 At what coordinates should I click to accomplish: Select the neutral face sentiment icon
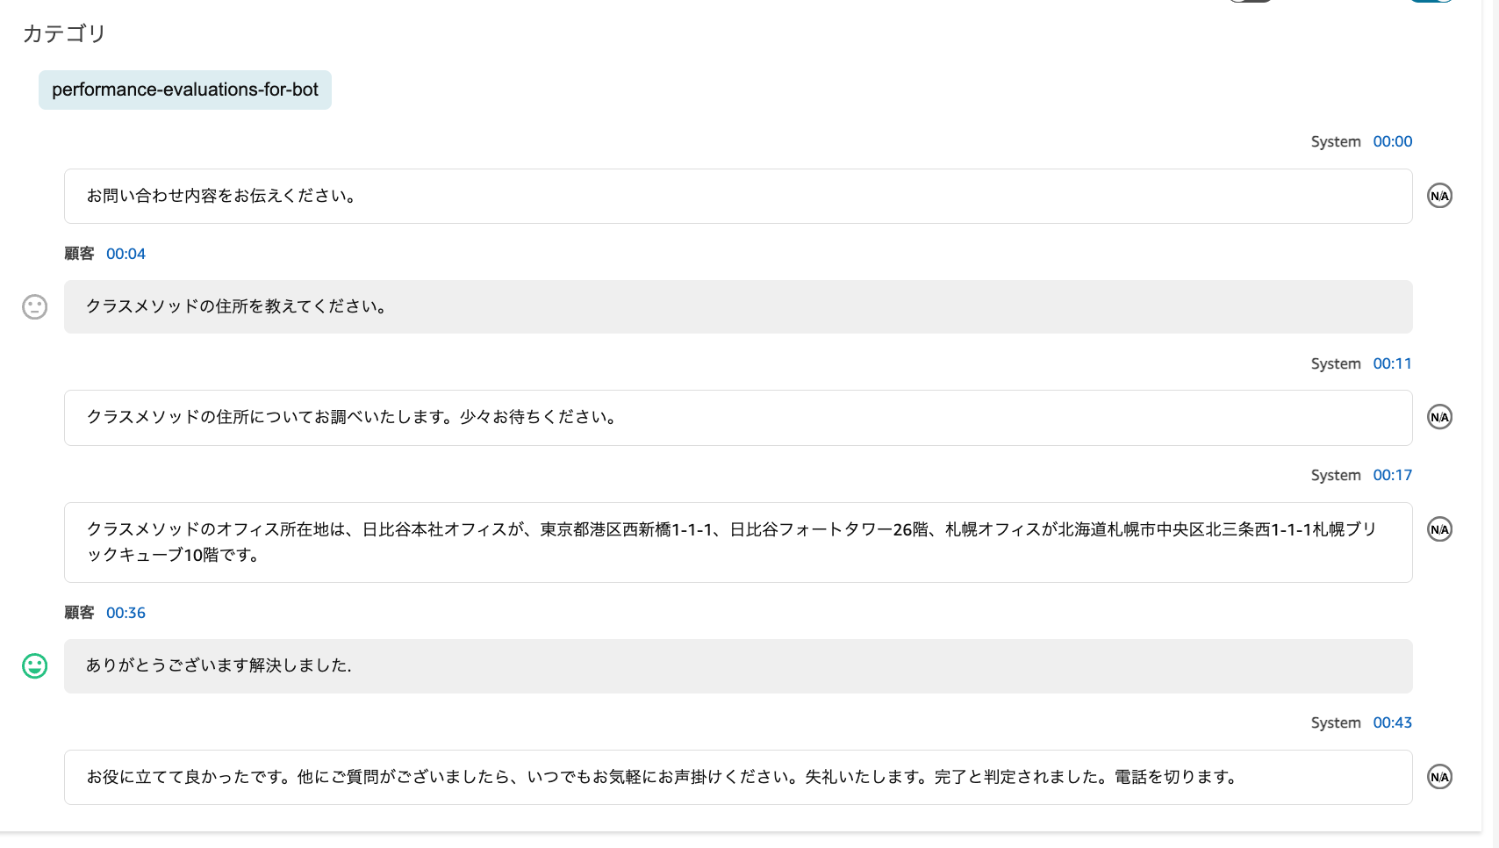(34, 307)
